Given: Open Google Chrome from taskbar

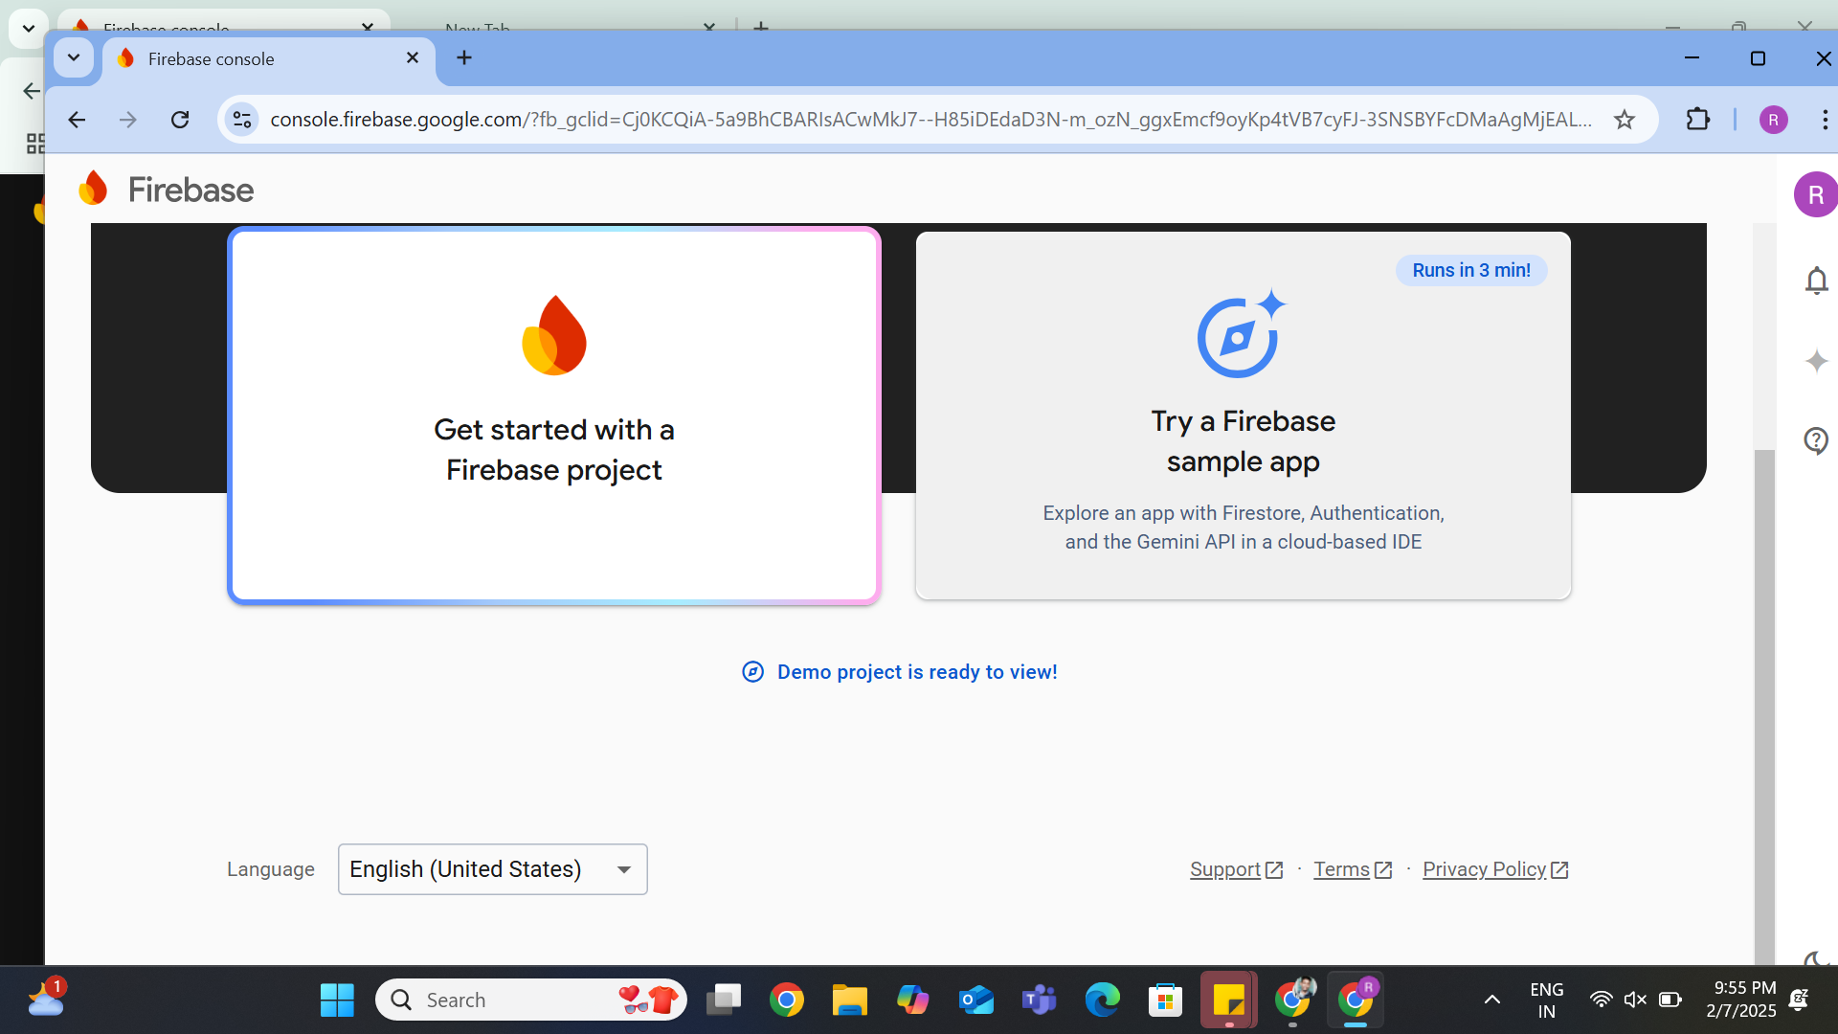Looking at the screenshot, I should point(787,1000).
